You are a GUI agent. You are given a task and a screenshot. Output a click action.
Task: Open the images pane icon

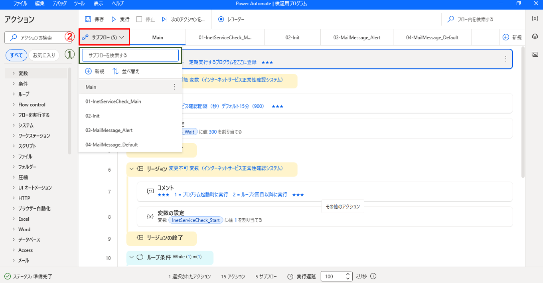535,54
